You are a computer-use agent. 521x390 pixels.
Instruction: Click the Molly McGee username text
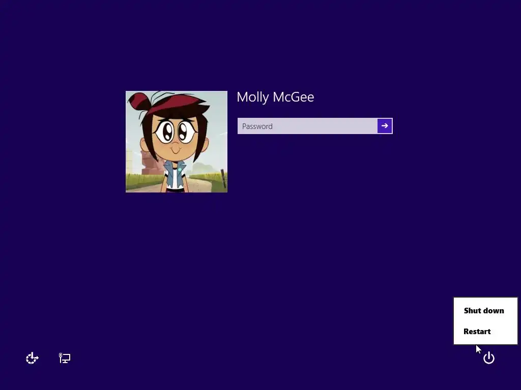tap(275, 97)
